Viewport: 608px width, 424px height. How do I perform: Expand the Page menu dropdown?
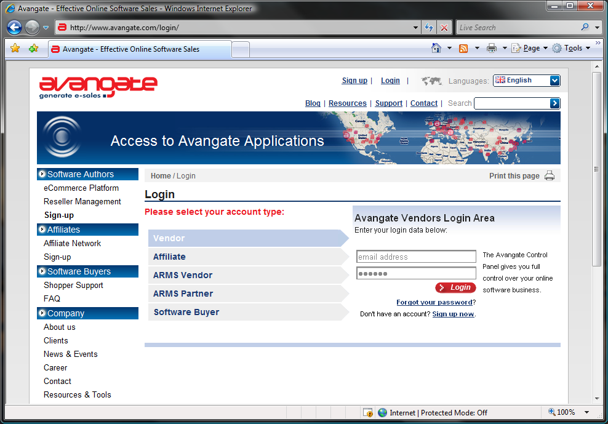tap(531, 48)
